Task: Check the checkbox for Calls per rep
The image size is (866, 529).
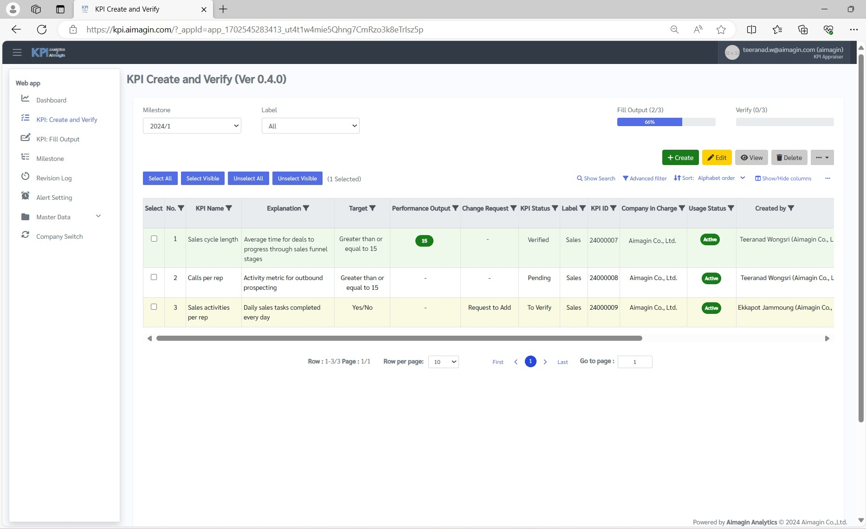Action: tap(154, 277)
